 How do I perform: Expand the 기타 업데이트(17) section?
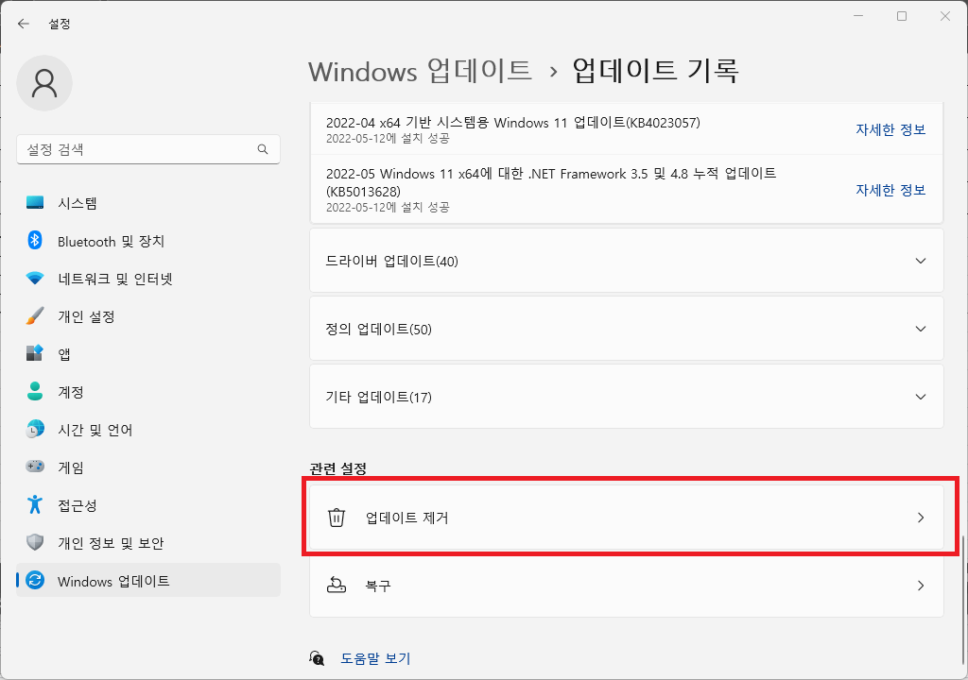tap(626, 397)
